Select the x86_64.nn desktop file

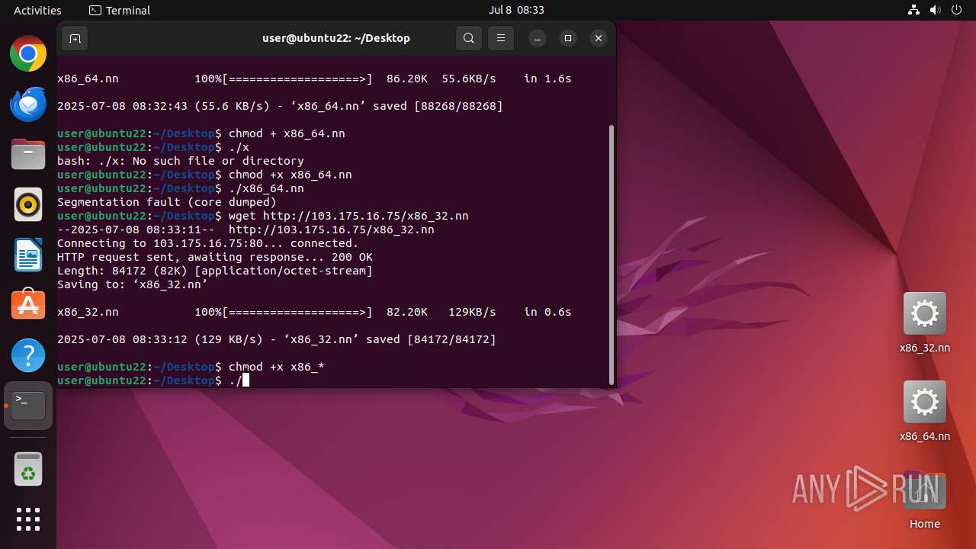tap(924, 412)
